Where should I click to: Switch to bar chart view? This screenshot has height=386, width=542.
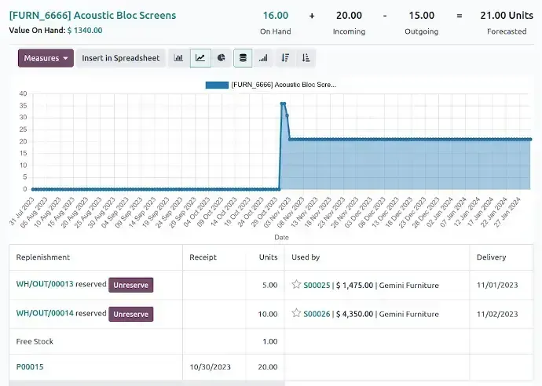[178, 58]
